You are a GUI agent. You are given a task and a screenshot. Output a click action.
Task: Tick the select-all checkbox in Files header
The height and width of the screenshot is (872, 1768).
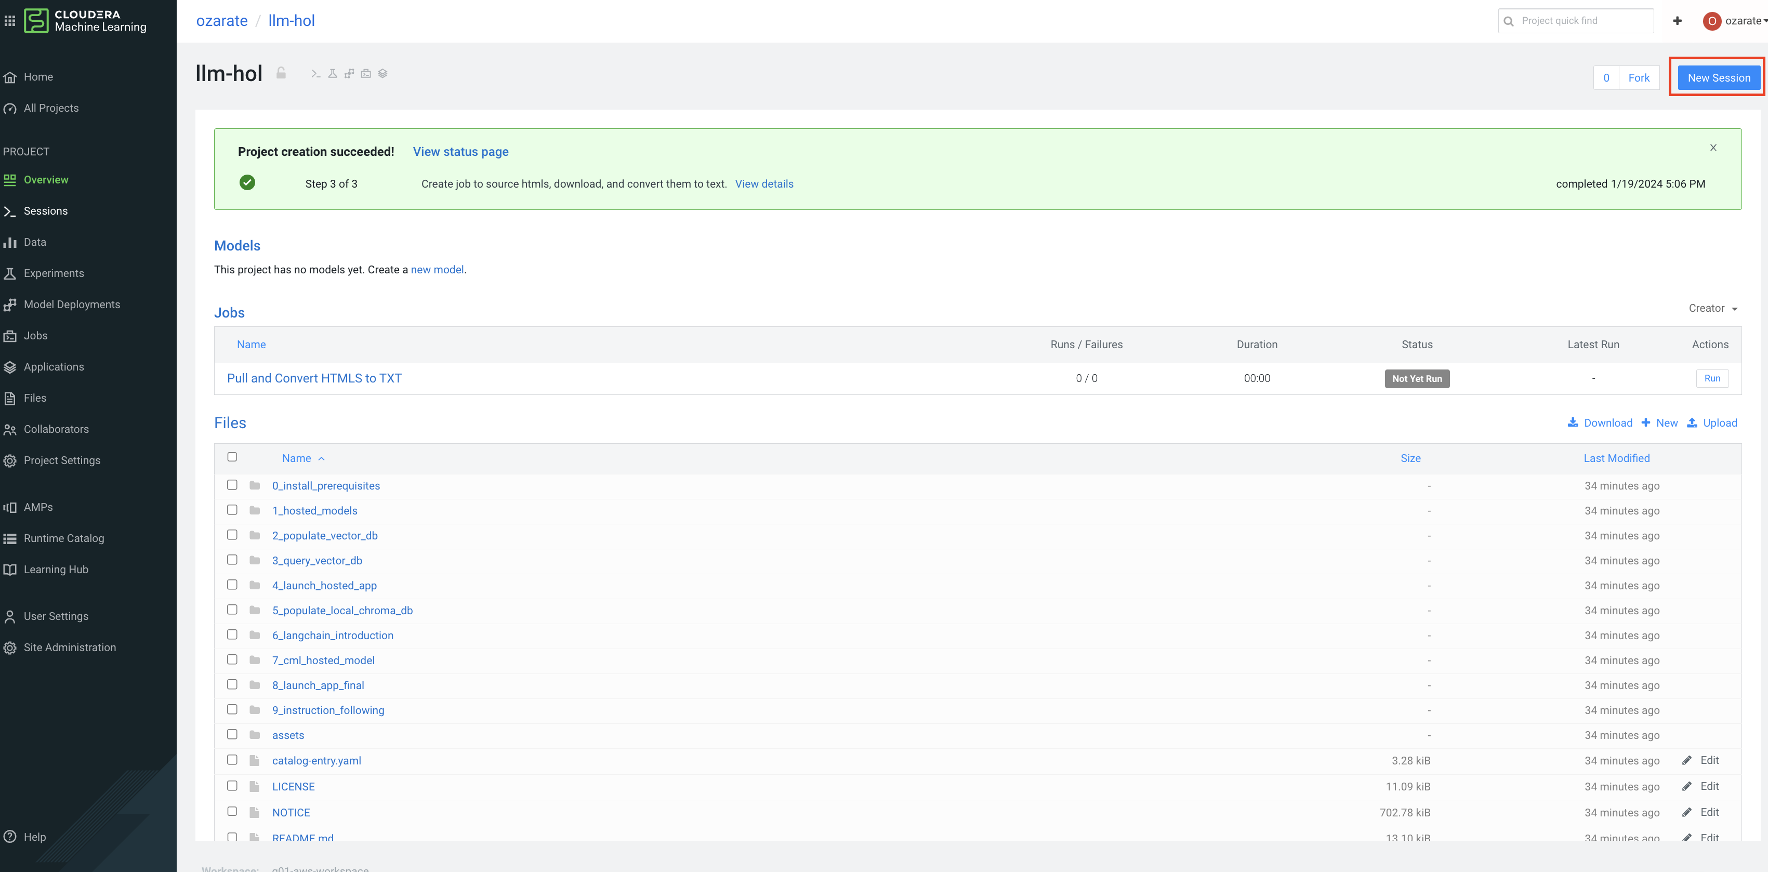(232, 457)
